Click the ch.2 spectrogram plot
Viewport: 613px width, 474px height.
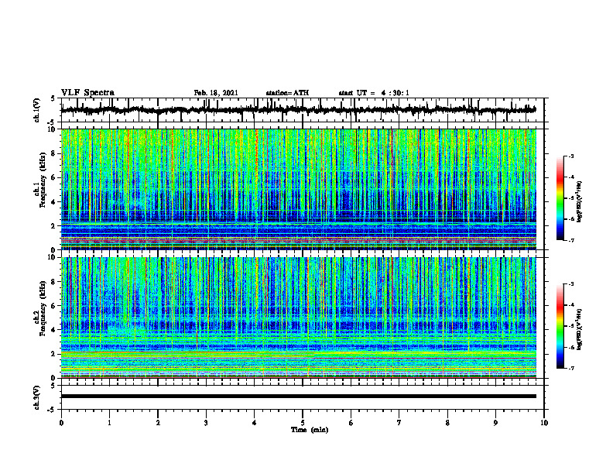coord(299,318)
